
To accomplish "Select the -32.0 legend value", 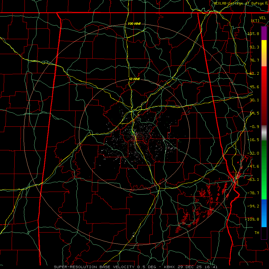I will pyautogui.click(x=253, y=153).
